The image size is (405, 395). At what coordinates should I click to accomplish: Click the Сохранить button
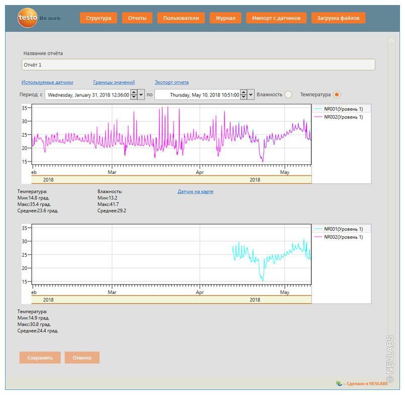(40, 358)
